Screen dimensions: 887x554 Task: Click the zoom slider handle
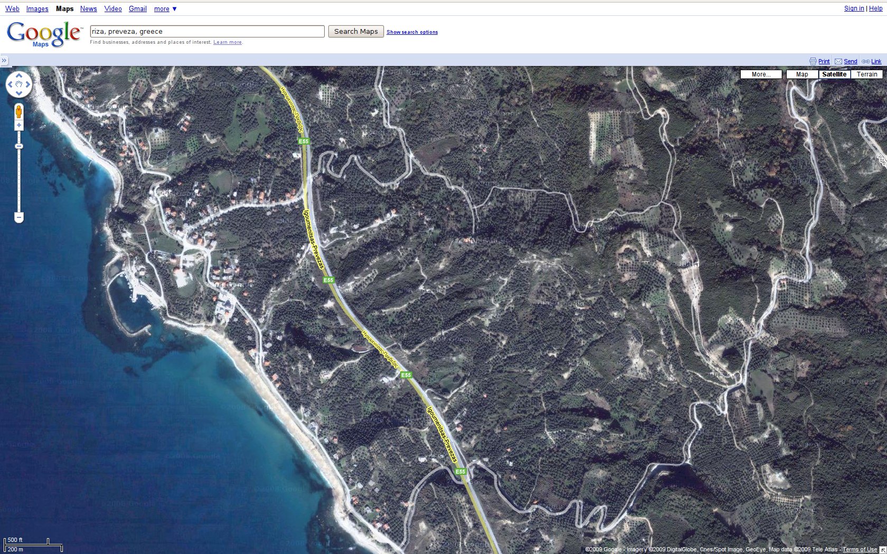[x=18, y=146]
